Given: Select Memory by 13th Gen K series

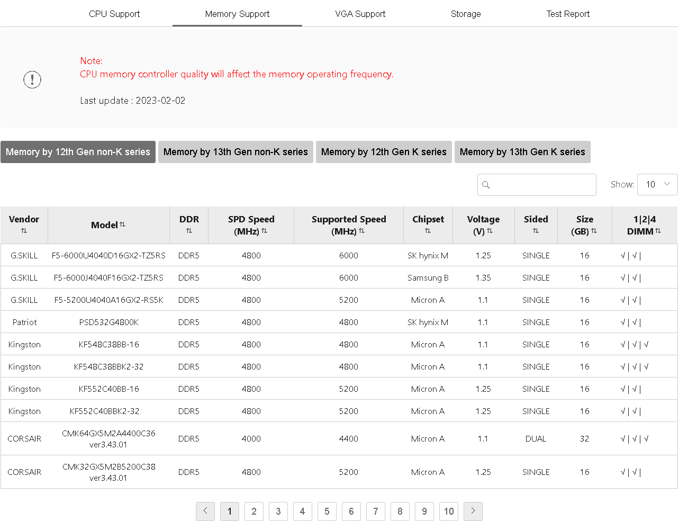Looking at the screenshot, I should pyautogui.click(x=522, y=152).
